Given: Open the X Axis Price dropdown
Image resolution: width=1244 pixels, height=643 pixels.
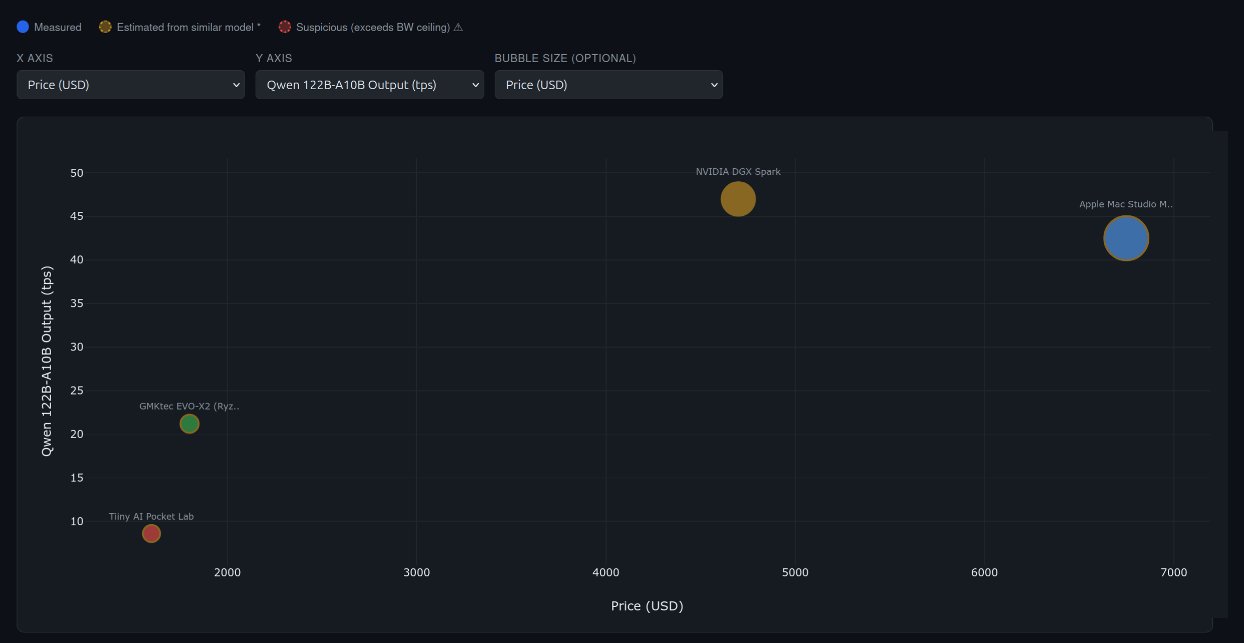Looking at the screenshot, I should tap(131, 85).
